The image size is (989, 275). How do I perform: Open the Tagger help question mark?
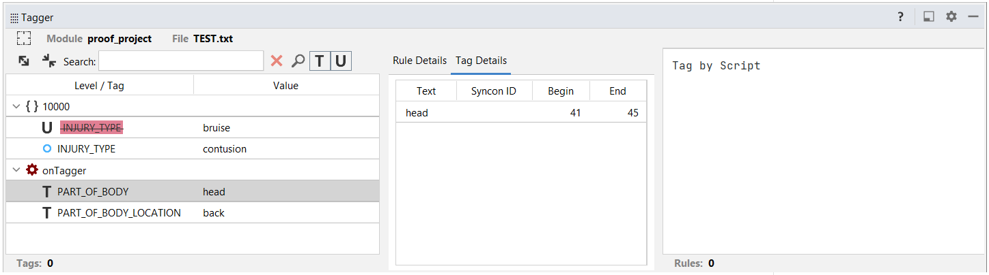pos(901,17)
